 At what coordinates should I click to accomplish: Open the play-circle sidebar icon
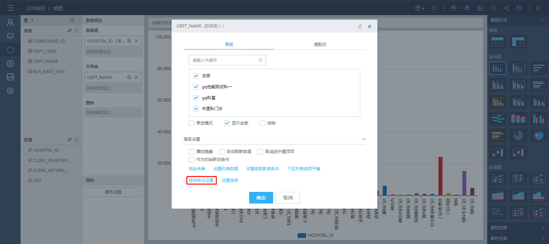coord(10,63)
